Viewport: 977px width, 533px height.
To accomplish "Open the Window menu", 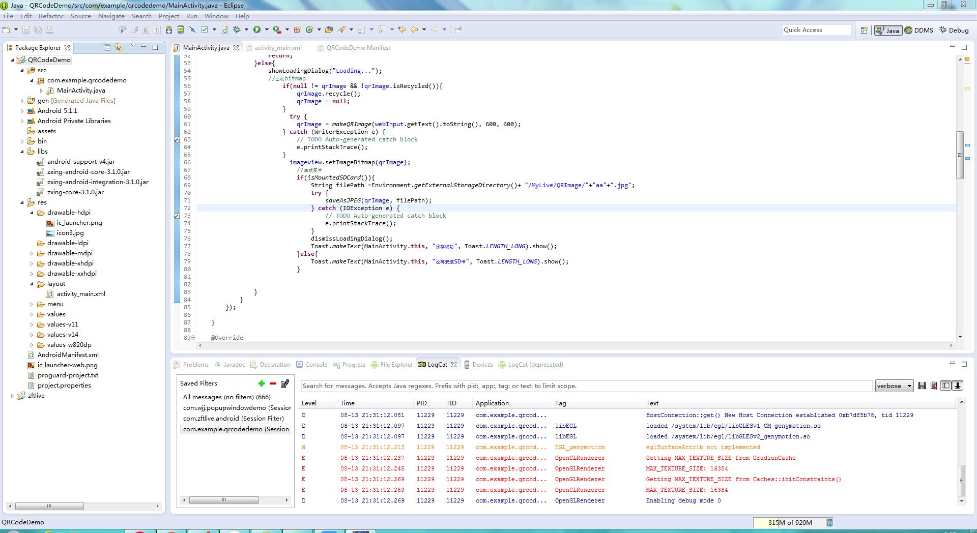I will 216,16.
